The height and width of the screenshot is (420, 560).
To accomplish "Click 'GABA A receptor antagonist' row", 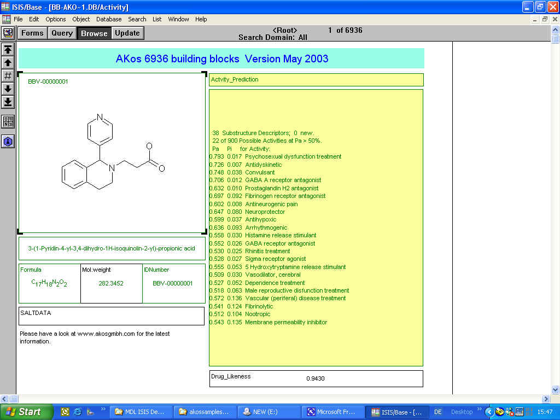I will (265, 180).
